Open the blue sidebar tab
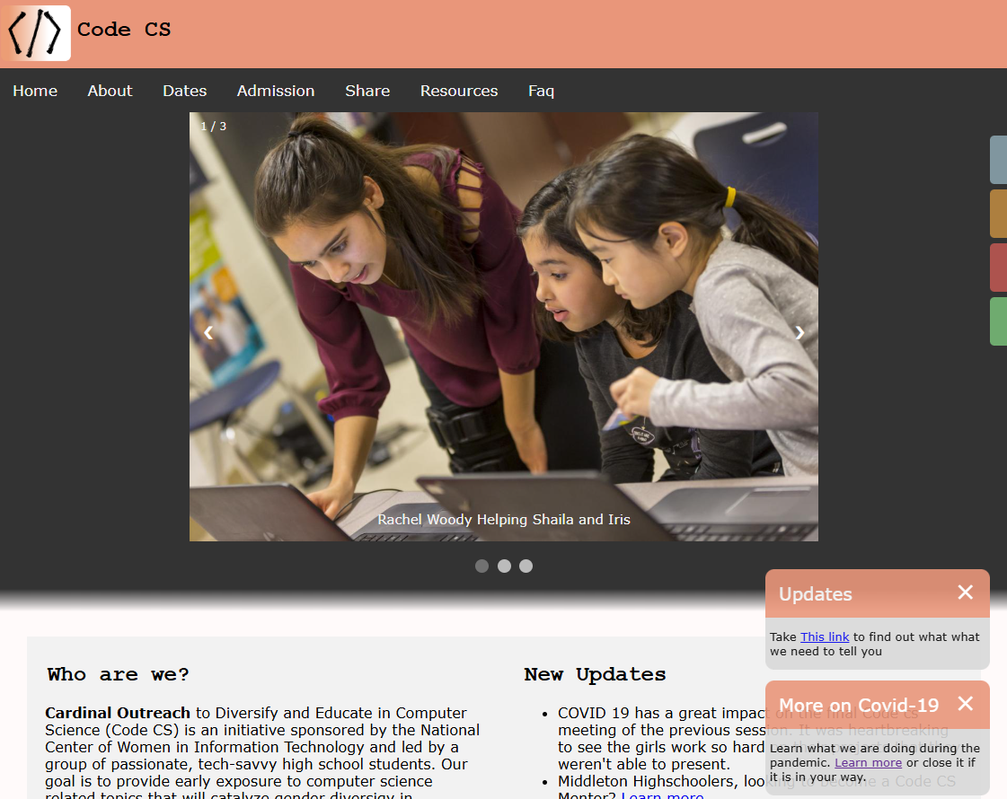This screenshot has height=799, width=1007. [x=1000, y=160]
